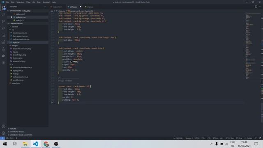Open editor More Actions ellipsis
The height and width of the screenshot is (148, 263).
pos(260,7)
